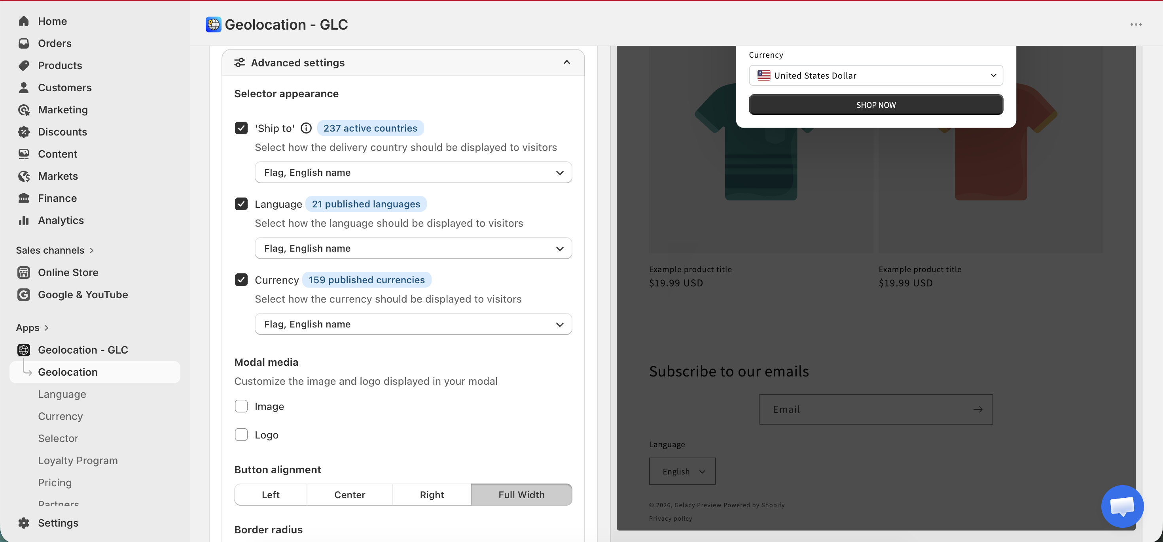Open the 'Ship to' display format dropdown
Image resolution: width=1163 pixels, height=542 pixels.
tap(413, 172)
